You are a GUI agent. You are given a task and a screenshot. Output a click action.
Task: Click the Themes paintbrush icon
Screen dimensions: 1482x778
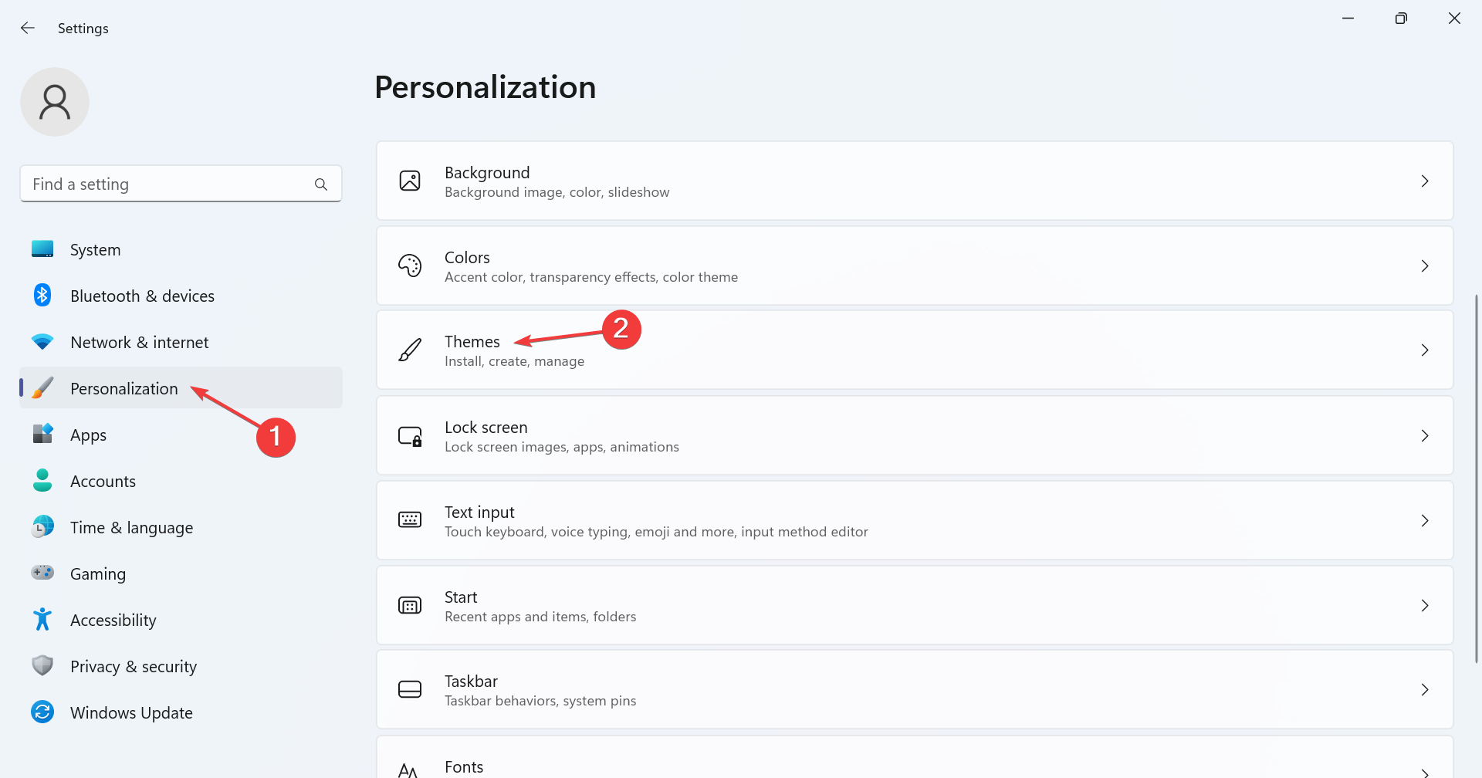410,350
